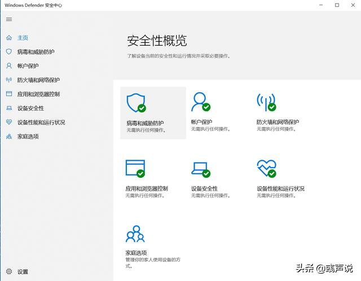Select 主页 in the sidebar
This screenshot has height=281, width=361.
point(23,38)
